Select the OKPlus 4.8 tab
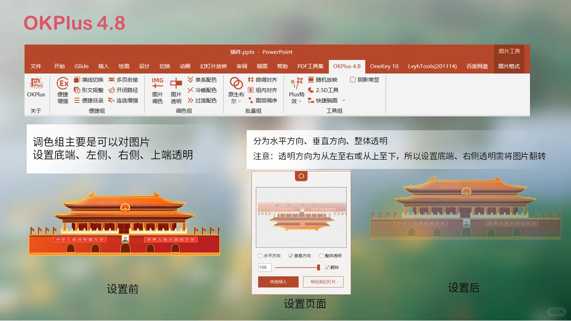571x321 pixels. click(x=347, y=66)
